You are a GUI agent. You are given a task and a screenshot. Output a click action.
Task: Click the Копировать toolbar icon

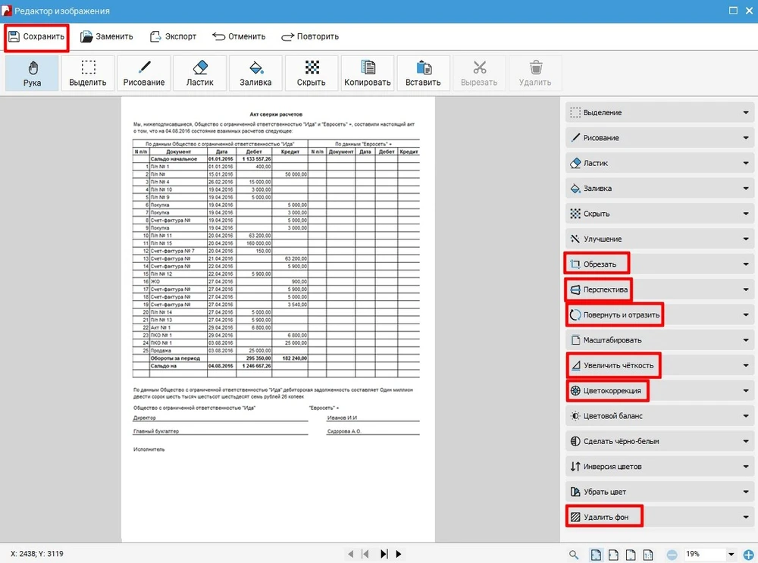[x=368, y=74]
